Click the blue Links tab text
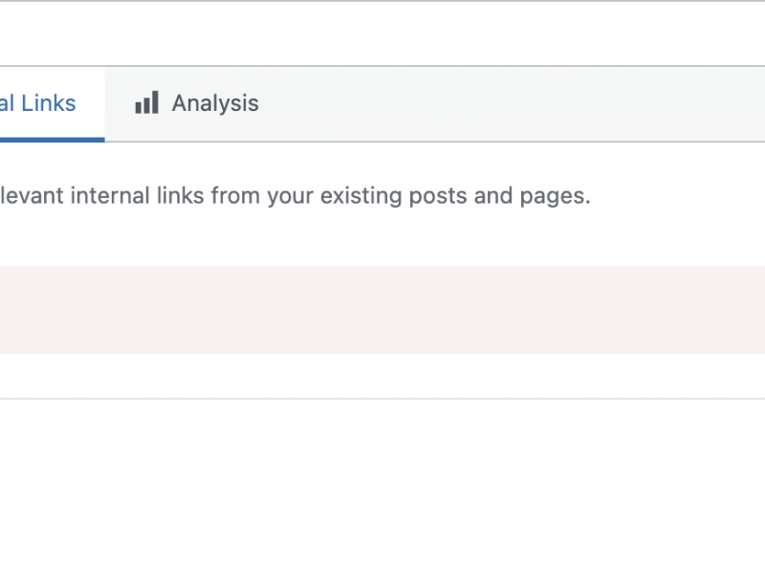This screenshot has width=765, height=574. 38,102
